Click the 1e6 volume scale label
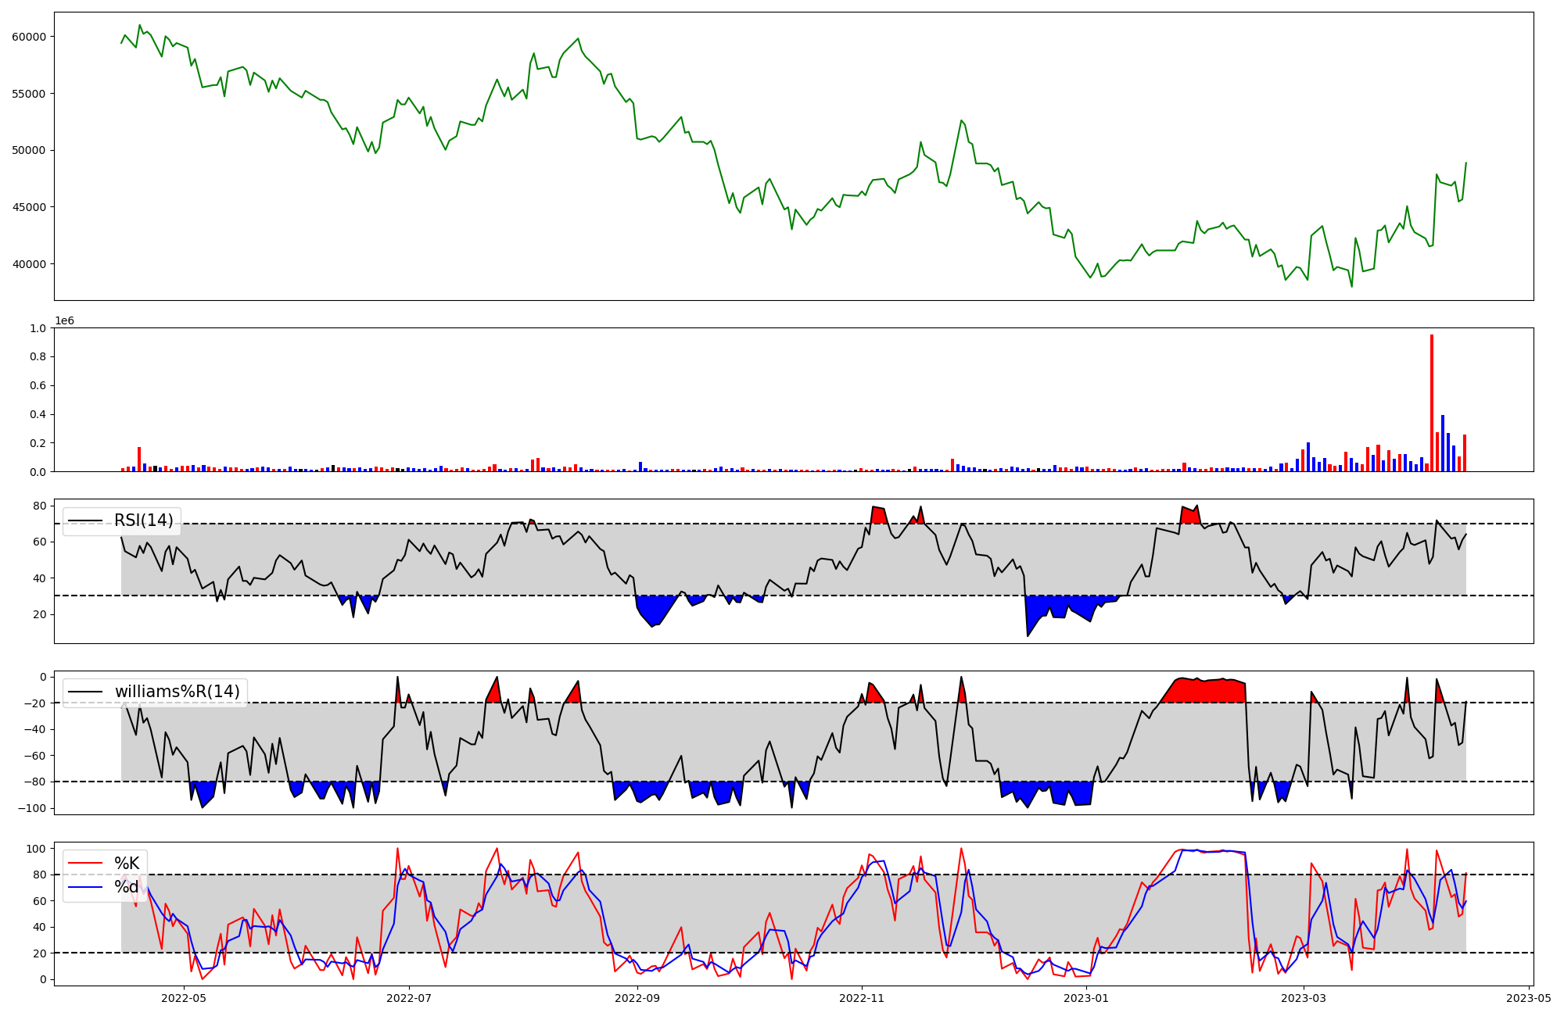The image size is (1564, 1016). pos(64,321)
